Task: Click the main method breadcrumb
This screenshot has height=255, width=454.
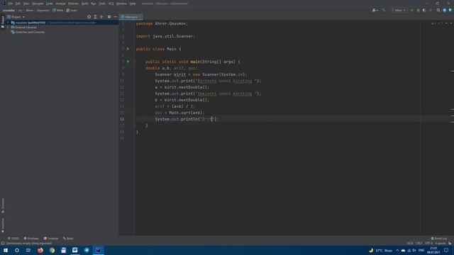Action: coord(72,10)
